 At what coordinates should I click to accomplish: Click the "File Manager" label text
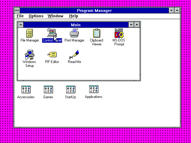(x=30, y=40)
